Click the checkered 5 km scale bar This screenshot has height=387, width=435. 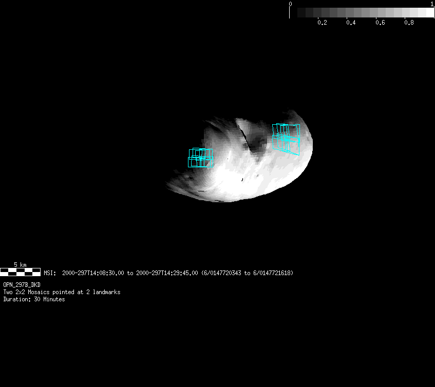(20, 272)
